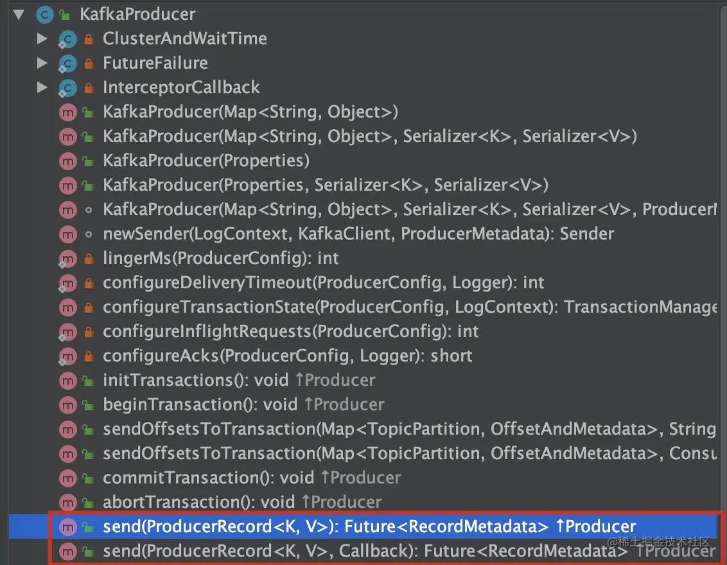Expand the FutureFailure inner class
The width and height of the screenshot is (727, 565).
click(42, 62)
